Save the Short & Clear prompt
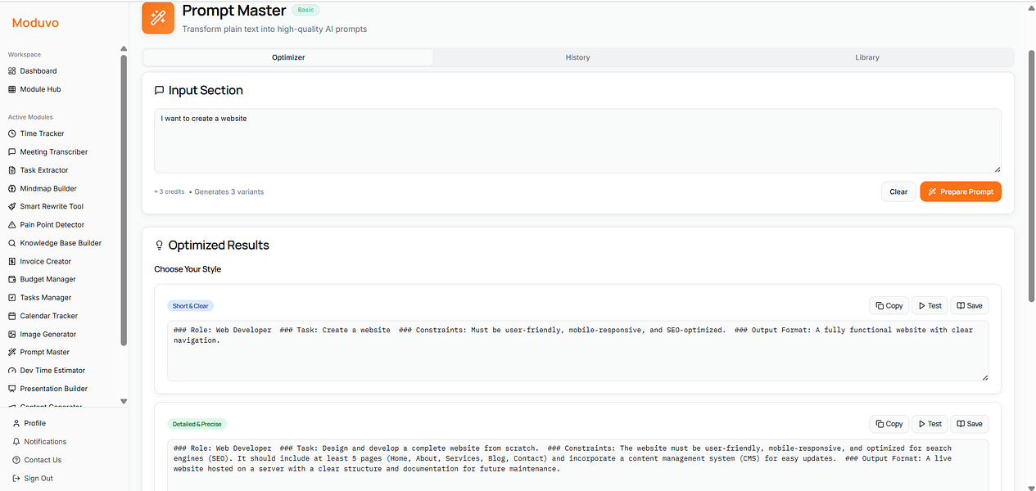 coord(970,306)
